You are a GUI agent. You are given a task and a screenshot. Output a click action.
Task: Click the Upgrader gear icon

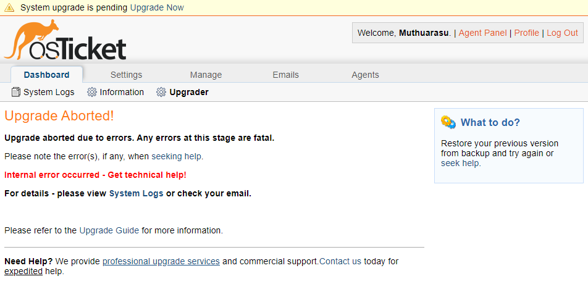point(161,92)
